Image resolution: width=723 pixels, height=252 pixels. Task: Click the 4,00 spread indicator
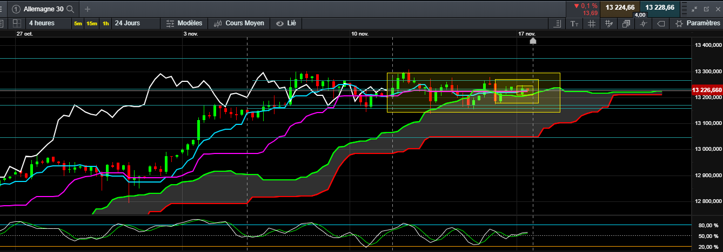click(640, 15)
